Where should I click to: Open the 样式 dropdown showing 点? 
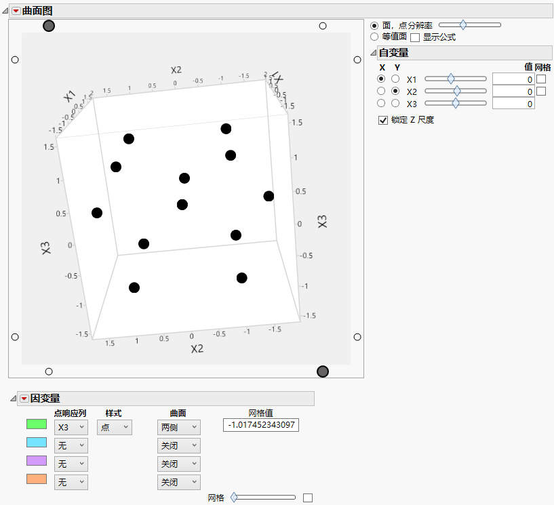pos(114,427)
